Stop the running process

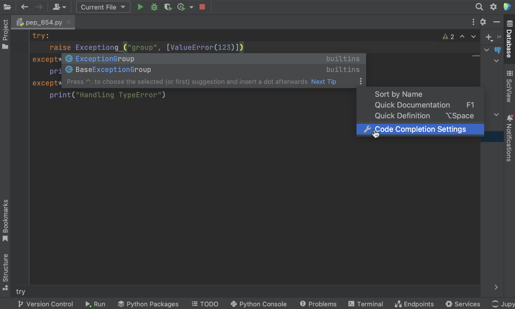click(x=202, y=7)
